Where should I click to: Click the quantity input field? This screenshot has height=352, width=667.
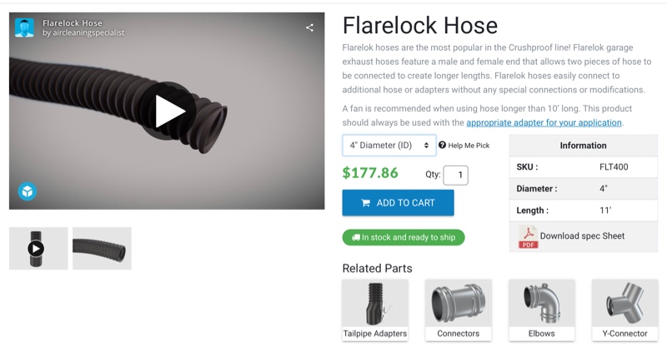point(455,175)
